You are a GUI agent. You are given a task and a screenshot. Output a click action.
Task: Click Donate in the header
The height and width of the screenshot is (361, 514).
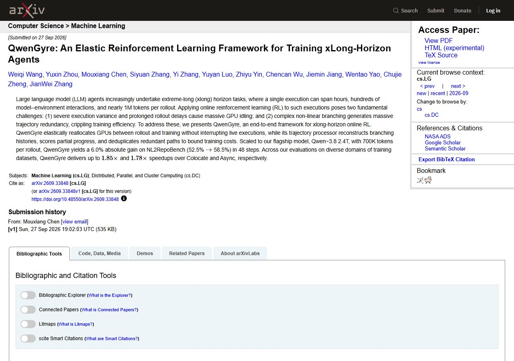(x=463, y=11)
